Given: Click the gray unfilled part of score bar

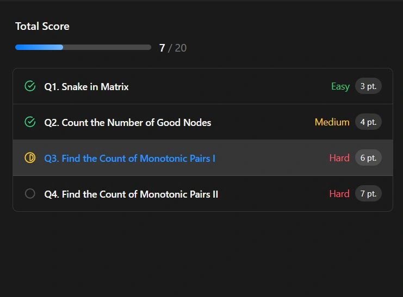Looking at the screenshot, I should [107, 47].
